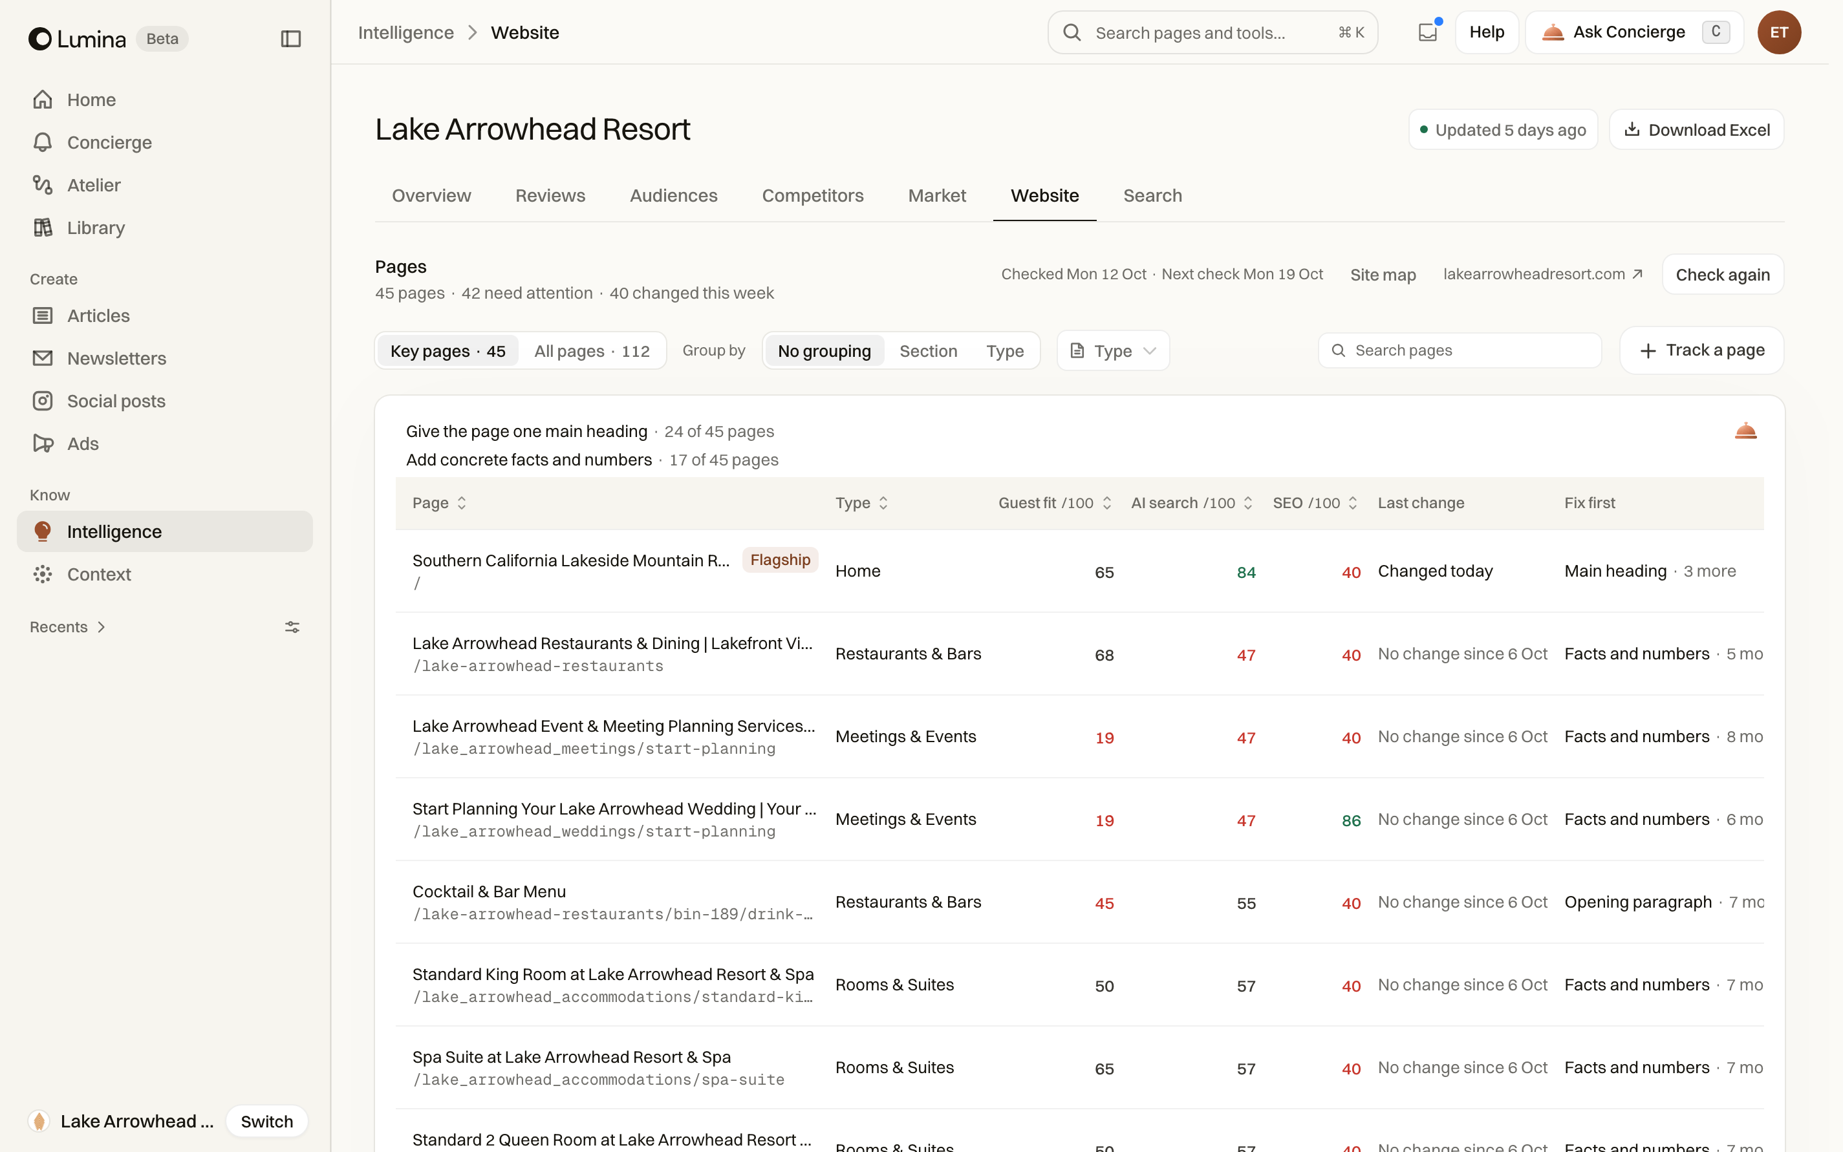Click Switch property button
Screen dimensions: 1843x1152
(x=267, y=1121)
